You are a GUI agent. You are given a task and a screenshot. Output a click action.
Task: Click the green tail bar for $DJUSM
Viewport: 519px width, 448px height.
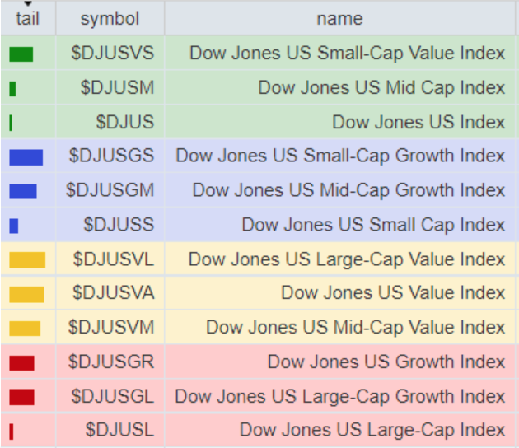click(12, 88)
